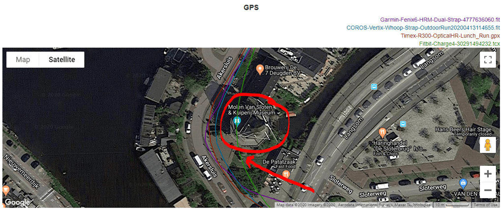Open the Google logo link
The height and width of the screenshot is (209, 504).
pyautogui.click(x=17, y=202)
